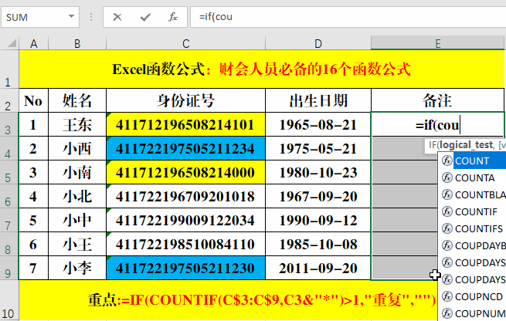Click ID cell 411712196508214000
The width and height of the screenshot is (506, 321).
click(185, 172)
